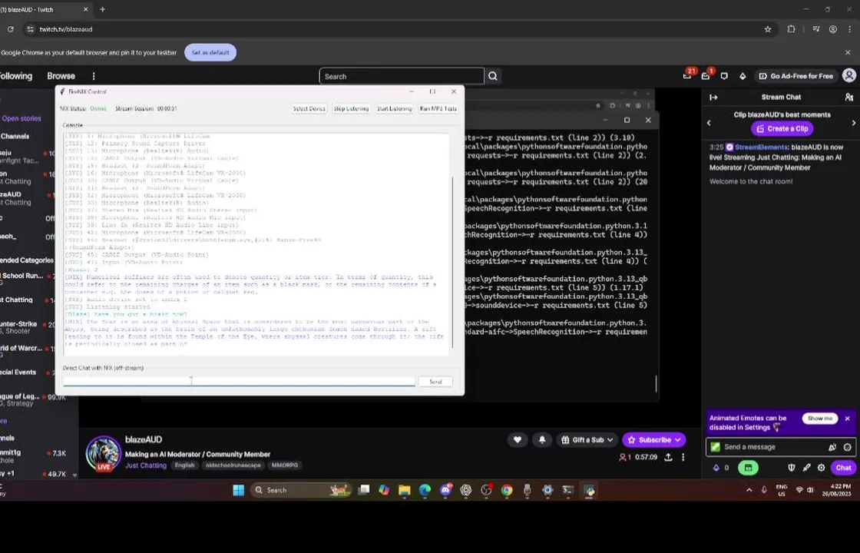Bookmark this page with the star icon

pyautogui.click(x=768, y=29)
